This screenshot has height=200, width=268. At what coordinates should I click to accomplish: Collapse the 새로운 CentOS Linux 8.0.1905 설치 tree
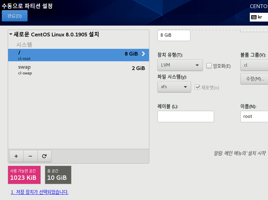coord(11,34)
